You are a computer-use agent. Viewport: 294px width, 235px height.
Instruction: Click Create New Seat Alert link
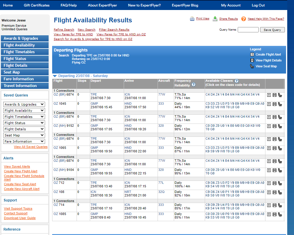20,184
